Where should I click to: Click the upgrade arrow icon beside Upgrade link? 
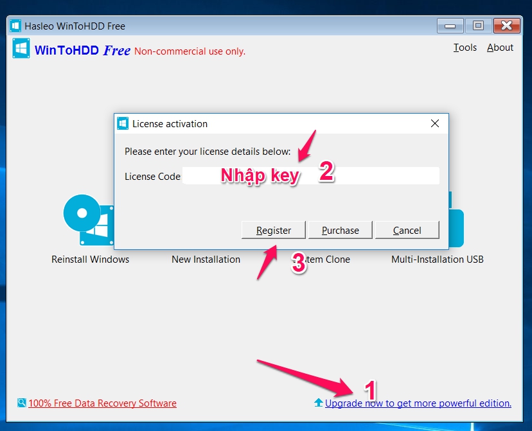(x=318, y=403)
